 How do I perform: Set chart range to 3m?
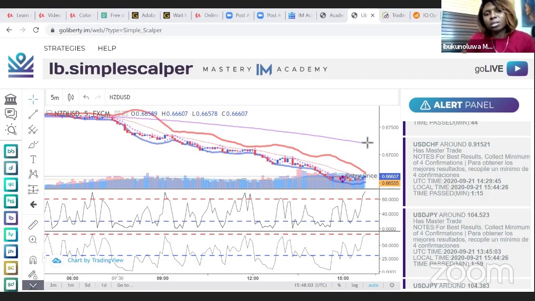[x=53, y=285]
